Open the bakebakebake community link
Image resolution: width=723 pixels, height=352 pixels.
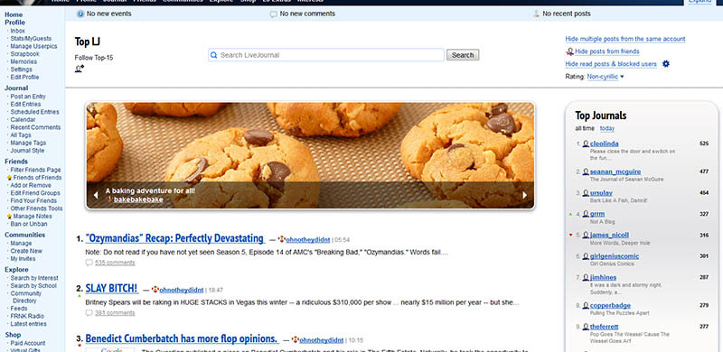click(x=138, y=199)
